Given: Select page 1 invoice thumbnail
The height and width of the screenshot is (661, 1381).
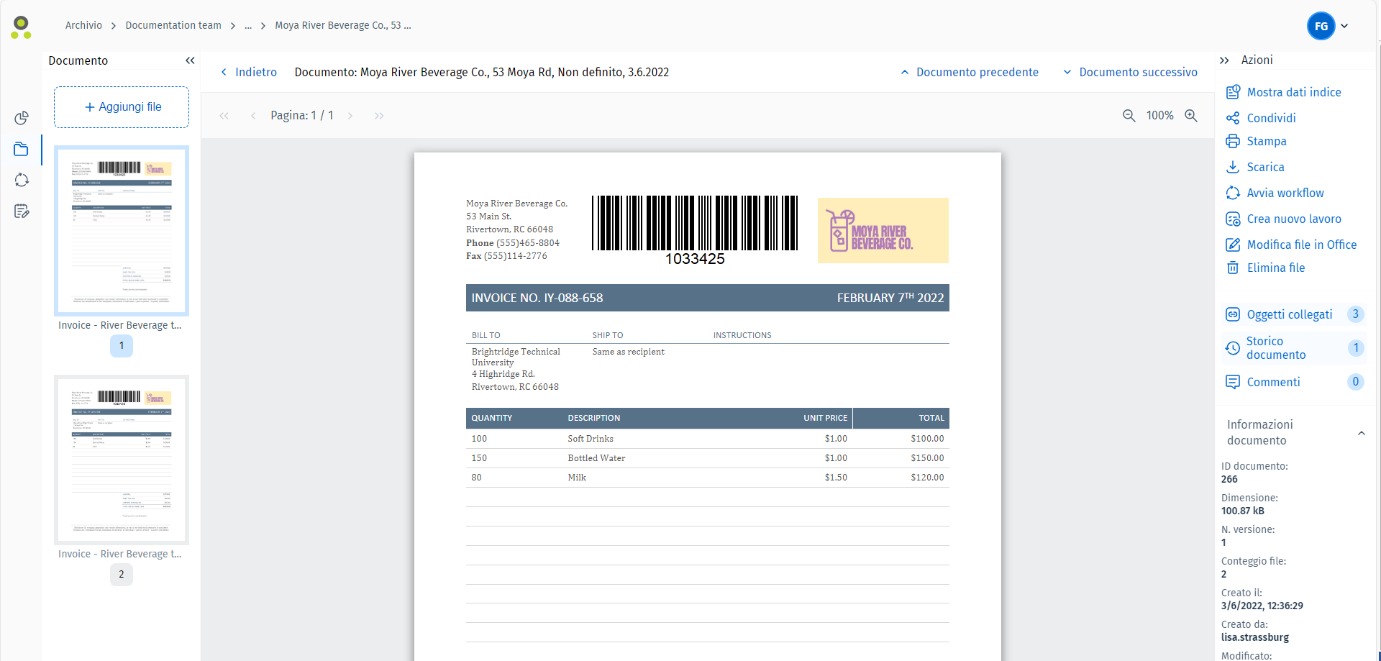Looking at the screenshot, I should tap(122, 231).
